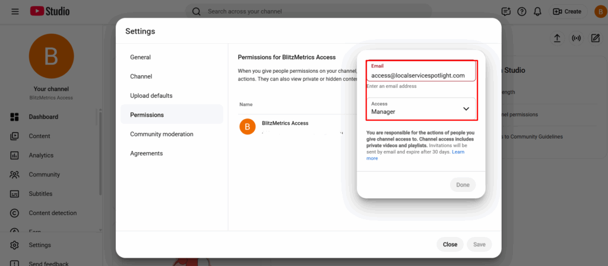
Task: Open Subtitles in the left sidebar
Action: pyautogui.click(x=40, y=194)
